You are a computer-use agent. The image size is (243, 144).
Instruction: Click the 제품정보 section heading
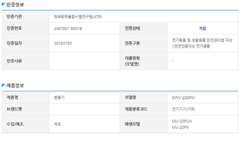(x=15, y=85)
